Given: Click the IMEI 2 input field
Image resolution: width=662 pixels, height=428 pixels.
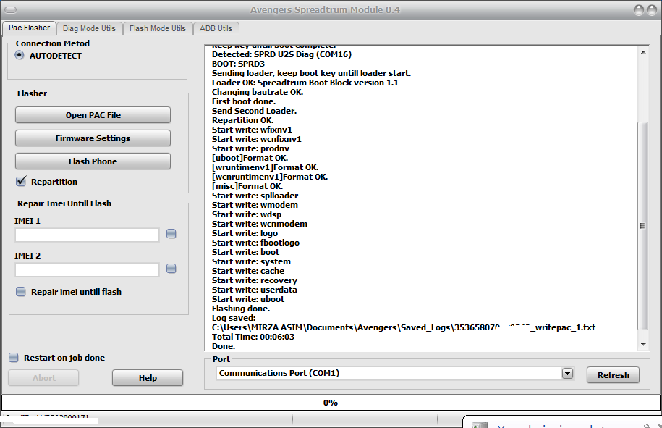Looking at the screenshot, I should (x=87, y=269).
